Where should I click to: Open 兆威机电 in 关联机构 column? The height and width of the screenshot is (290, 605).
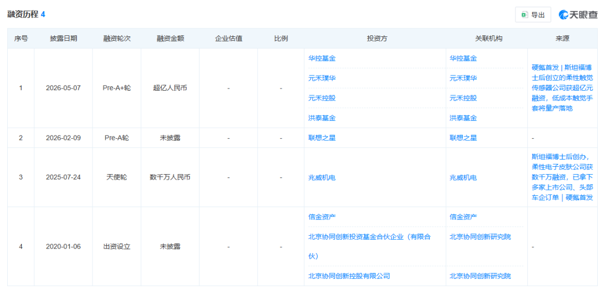pyautogui.click(x=463, y=177)
